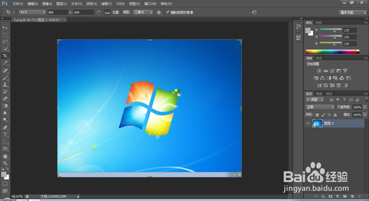Image resolution: width=369 pixels, height=201 pixels.
Task: Select the Gradient tool
Action: (5, 106)
